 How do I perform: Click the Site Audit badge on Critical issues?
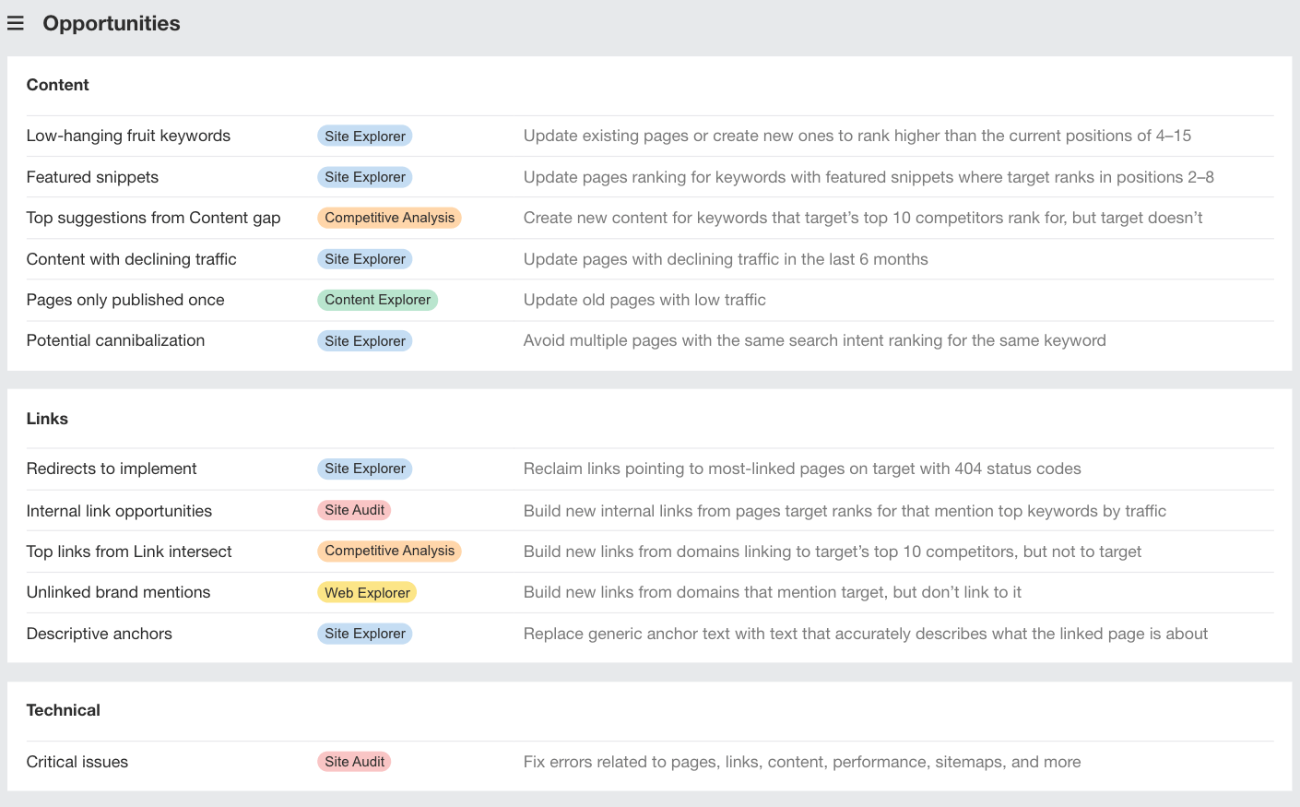[354, 761]
